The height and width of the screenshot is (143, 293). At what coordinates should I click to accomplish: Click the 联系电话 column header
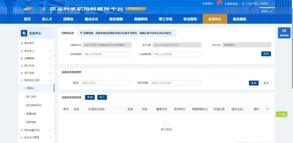[180, 109]
